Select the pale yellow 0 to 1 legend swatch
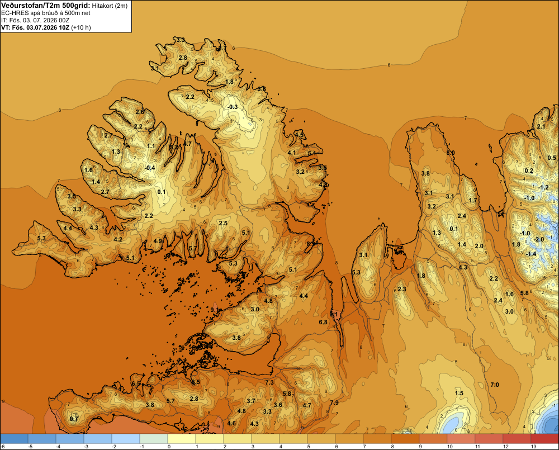The image size is (559, 450). [x=182, y=438]
